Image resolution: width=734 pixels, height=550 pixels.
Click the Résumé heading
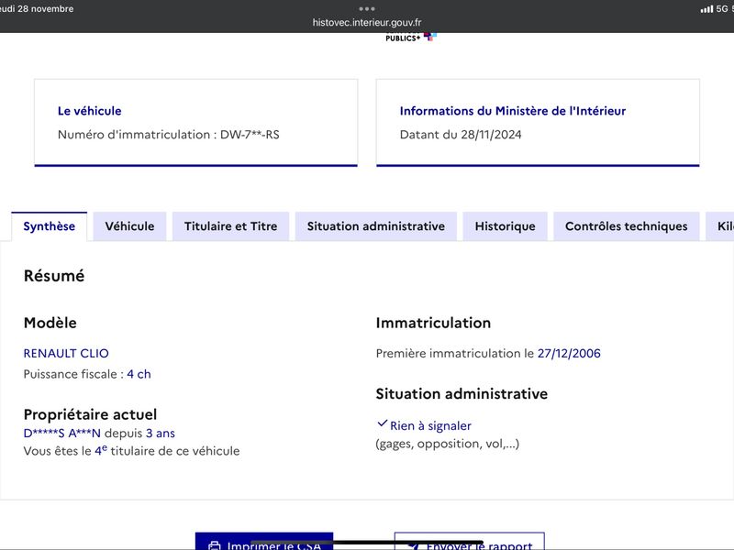coord(54,276)
